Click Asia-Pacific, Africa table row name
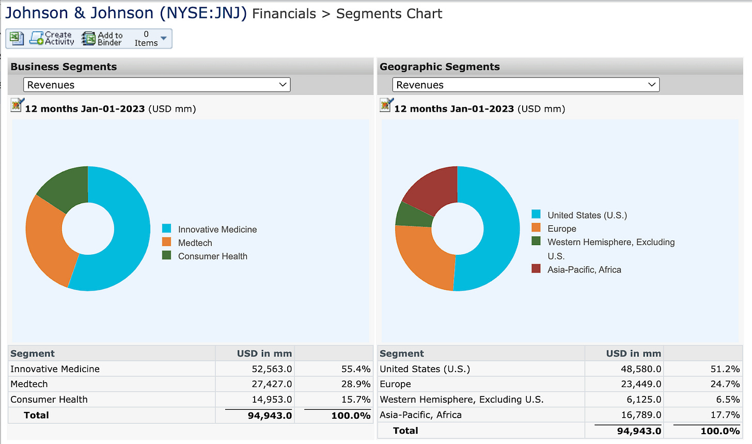Image resolution: width=752 pixels, height=444 pixels. 420,415
